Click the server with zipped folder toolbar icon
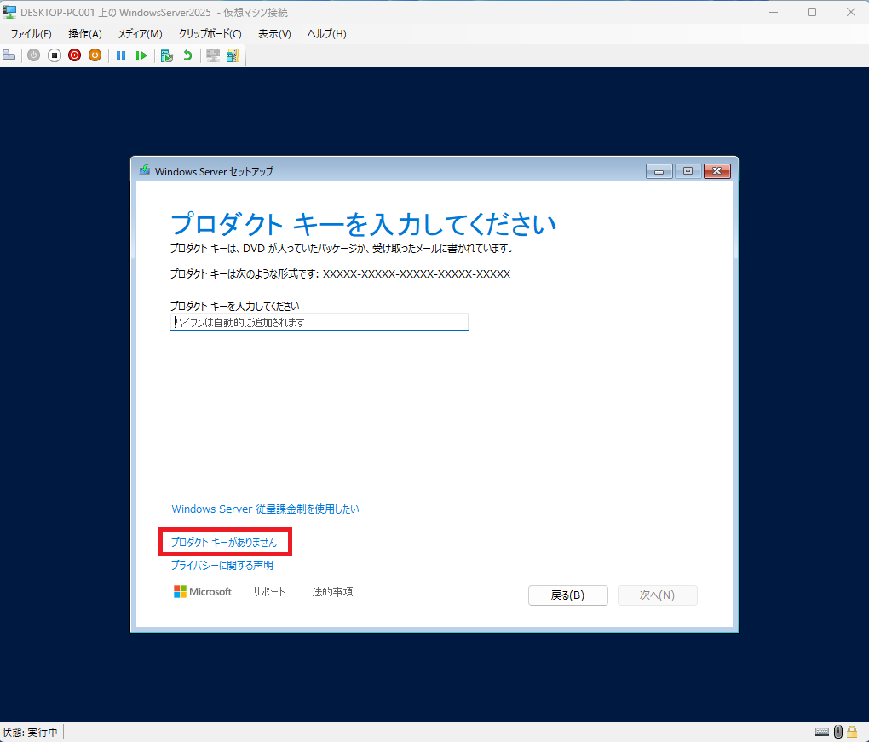Viewport: 869px width, 742px height. tap(233, 55)
